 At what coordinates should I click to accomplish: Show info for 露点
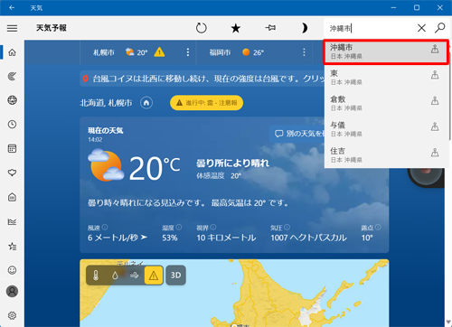coord(378,228)
